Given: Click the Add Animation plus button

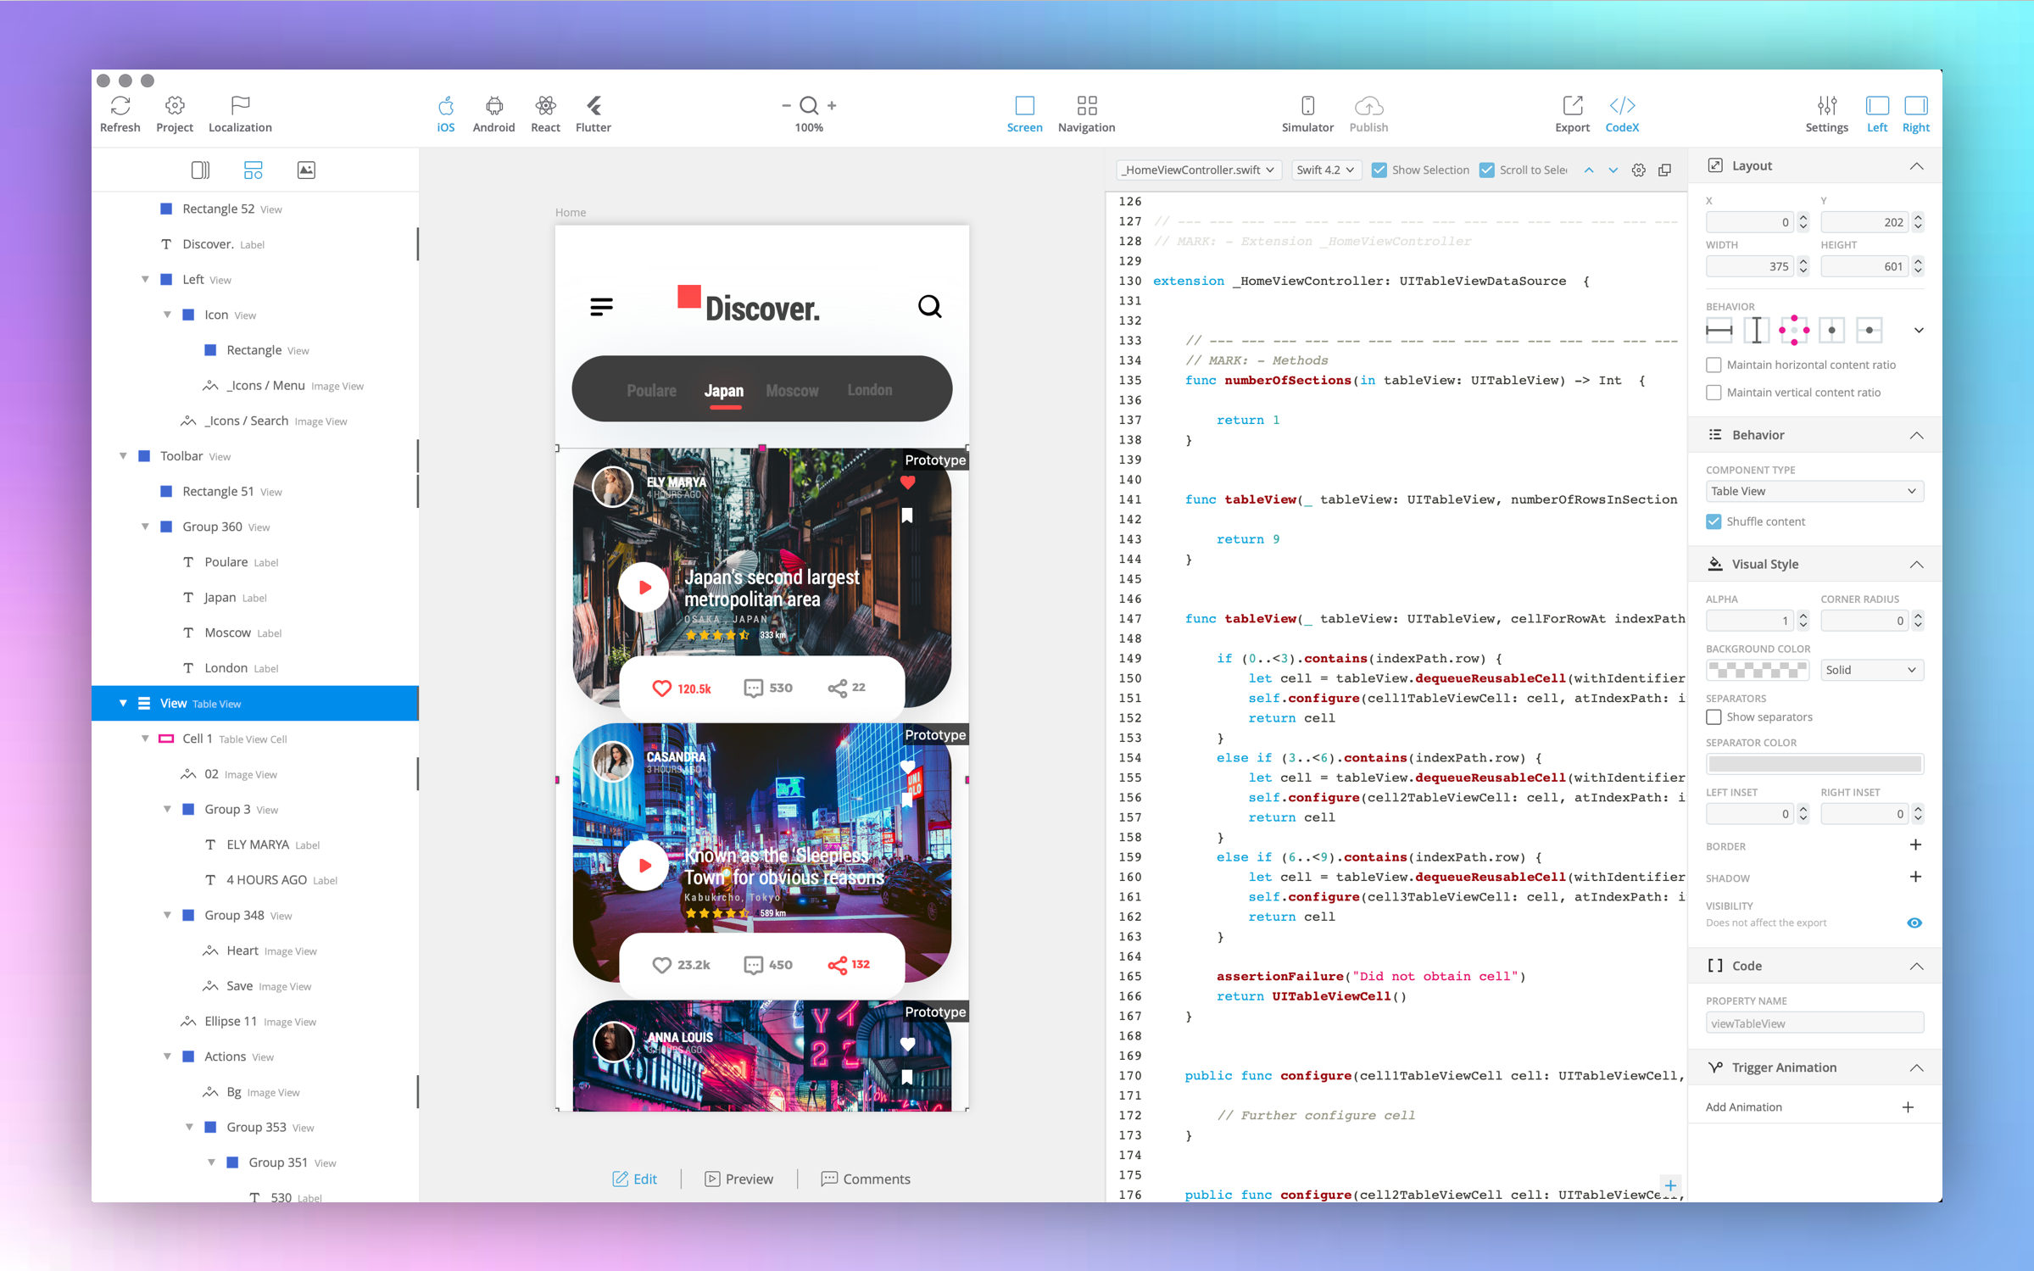Looking at the screenshot, I should [x=1908, y=1107].
